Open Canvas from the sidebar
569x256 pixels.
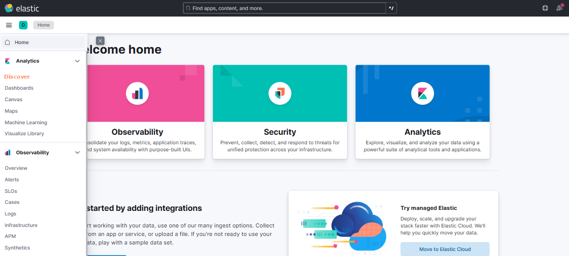pyautogui.click(x=14, y=99)
